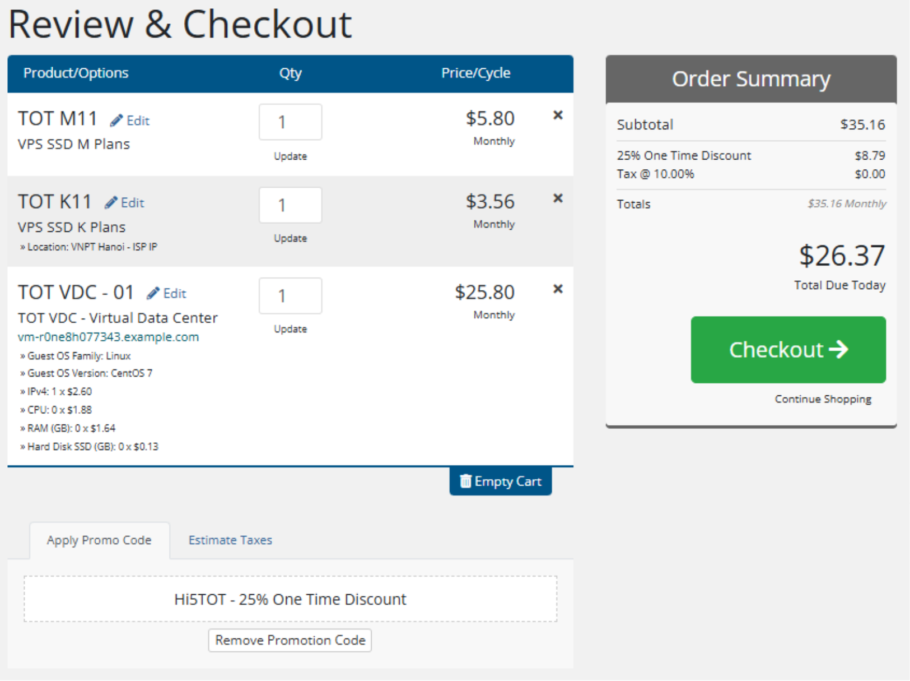Click Update under TOT K11 quantity
910x681 pixels.
[290, 238]
